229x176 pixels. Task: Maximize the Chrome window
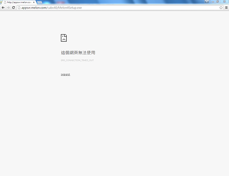(218, 2)
